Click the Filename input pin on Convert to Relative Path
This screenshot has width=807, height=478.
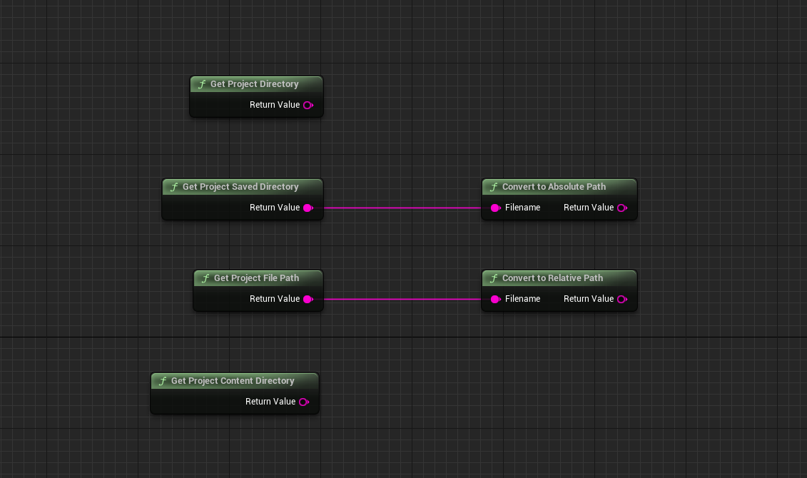[495, 299]
